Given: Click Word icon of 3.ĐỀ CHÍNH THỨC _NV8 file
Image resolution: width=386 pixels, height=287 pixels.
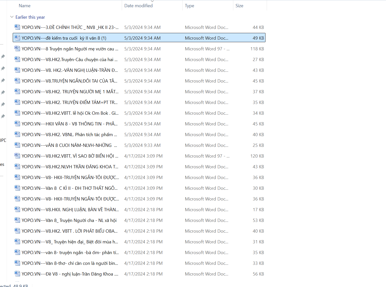Looking at the screenshot, I should [17, 27].
